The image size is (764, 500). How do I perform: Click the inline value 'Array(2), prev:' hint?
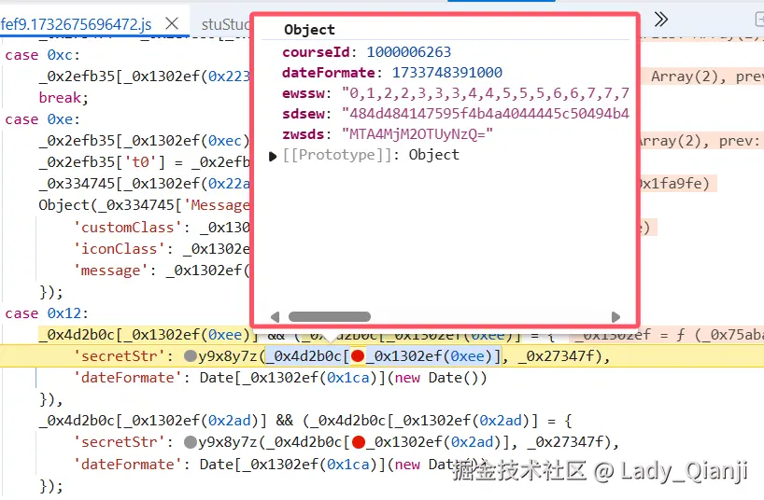pyautogui.click(x=700, y=141)
